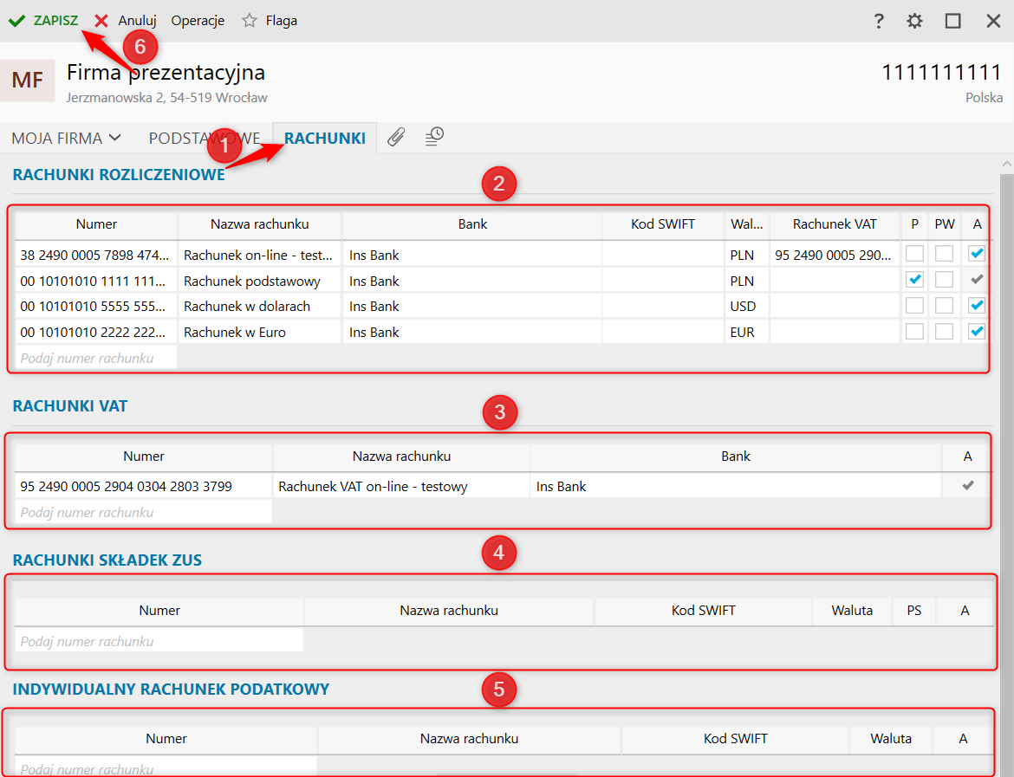Click the red X Anuluj icon

101,21
